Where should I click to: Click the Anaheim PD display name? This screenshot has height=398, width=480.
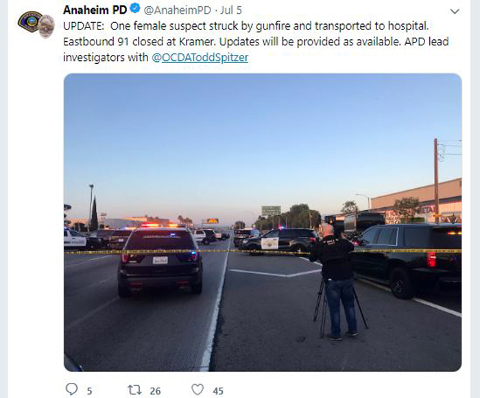pos(95,10)
